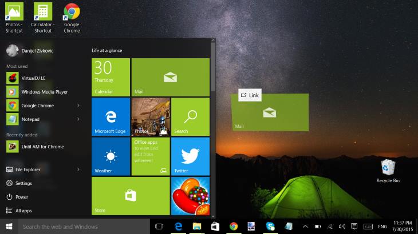Open Settings from the Start menu

tap(19, 183)
